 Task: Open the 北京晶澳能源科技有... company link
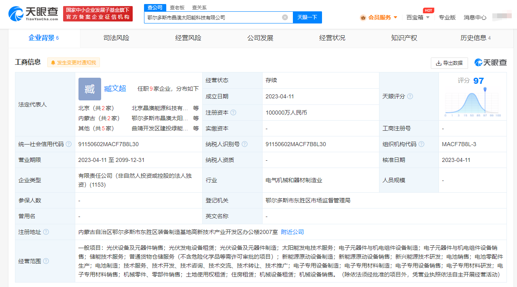(160, 108)
